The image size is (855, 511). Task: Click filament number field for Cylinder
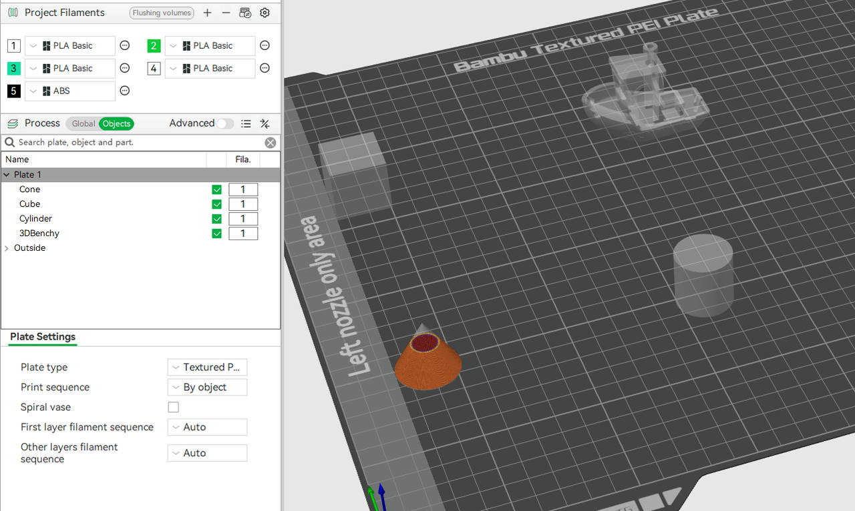[x=243, y=219]
